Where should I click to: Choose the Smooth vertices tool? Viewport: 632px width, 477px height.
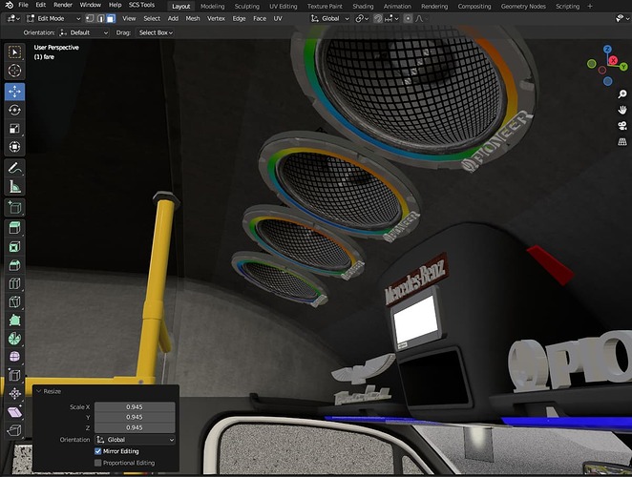[15, 357]
